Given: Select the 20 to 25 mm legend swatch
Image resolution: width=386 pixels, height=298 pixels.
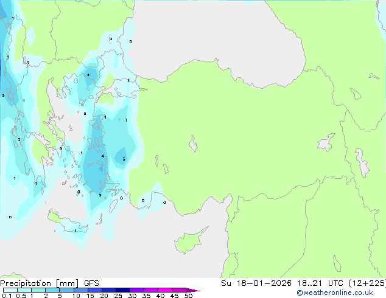Looking at the screenshot, I should click(108, 290).
